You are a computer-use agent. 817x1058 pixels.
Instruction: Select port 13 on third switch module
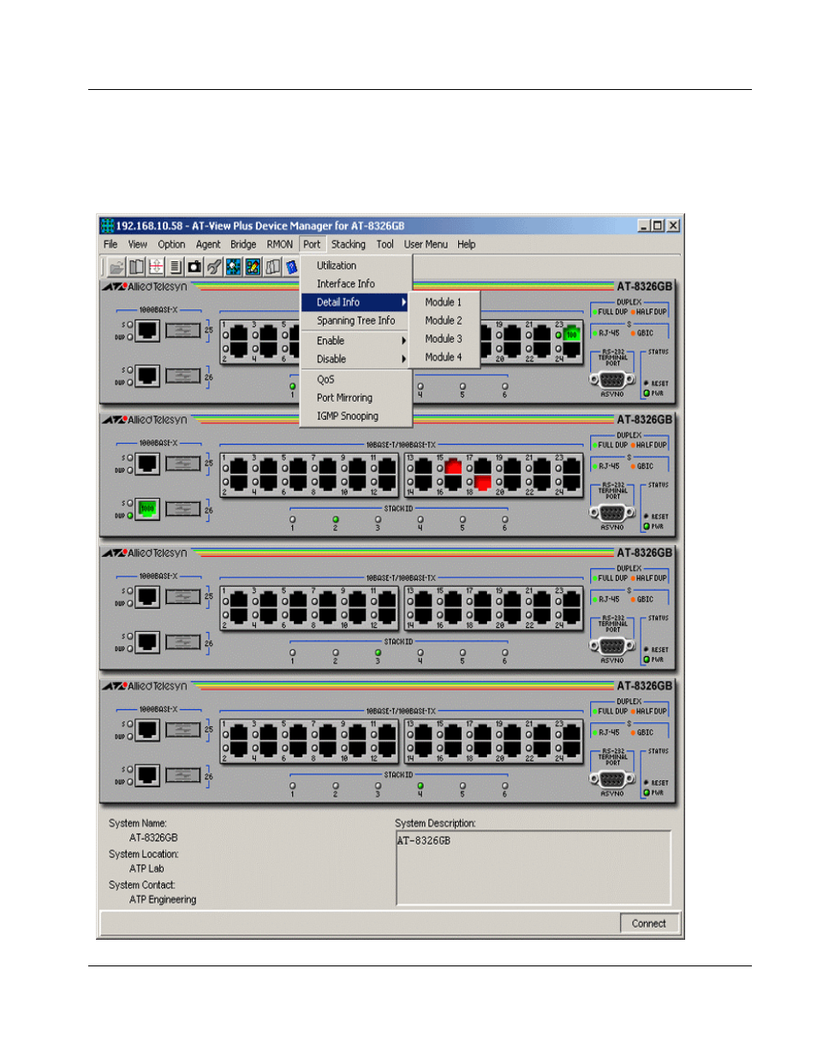click(x=424, y=600)
